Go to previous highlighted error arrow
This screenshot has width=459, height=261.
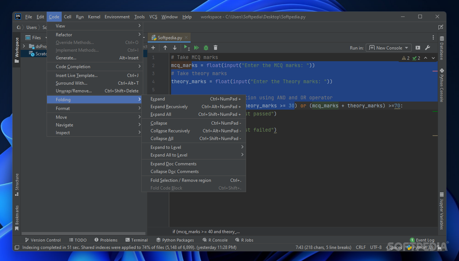426,58
